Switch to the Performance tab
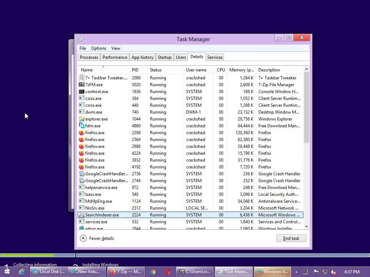Image resolution: width=370 pixels, height=277 pixels. tap(115, 57)
